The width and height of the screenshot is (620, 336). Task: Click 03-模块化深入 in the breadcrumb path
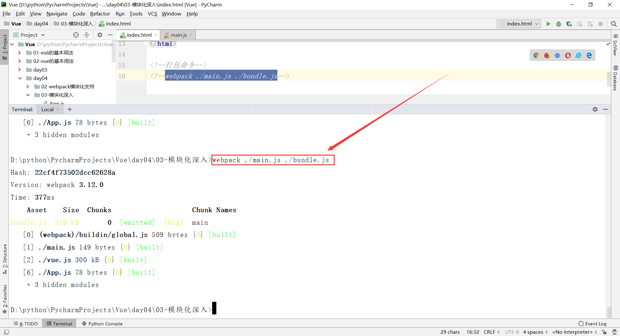[x=73, y=24]
